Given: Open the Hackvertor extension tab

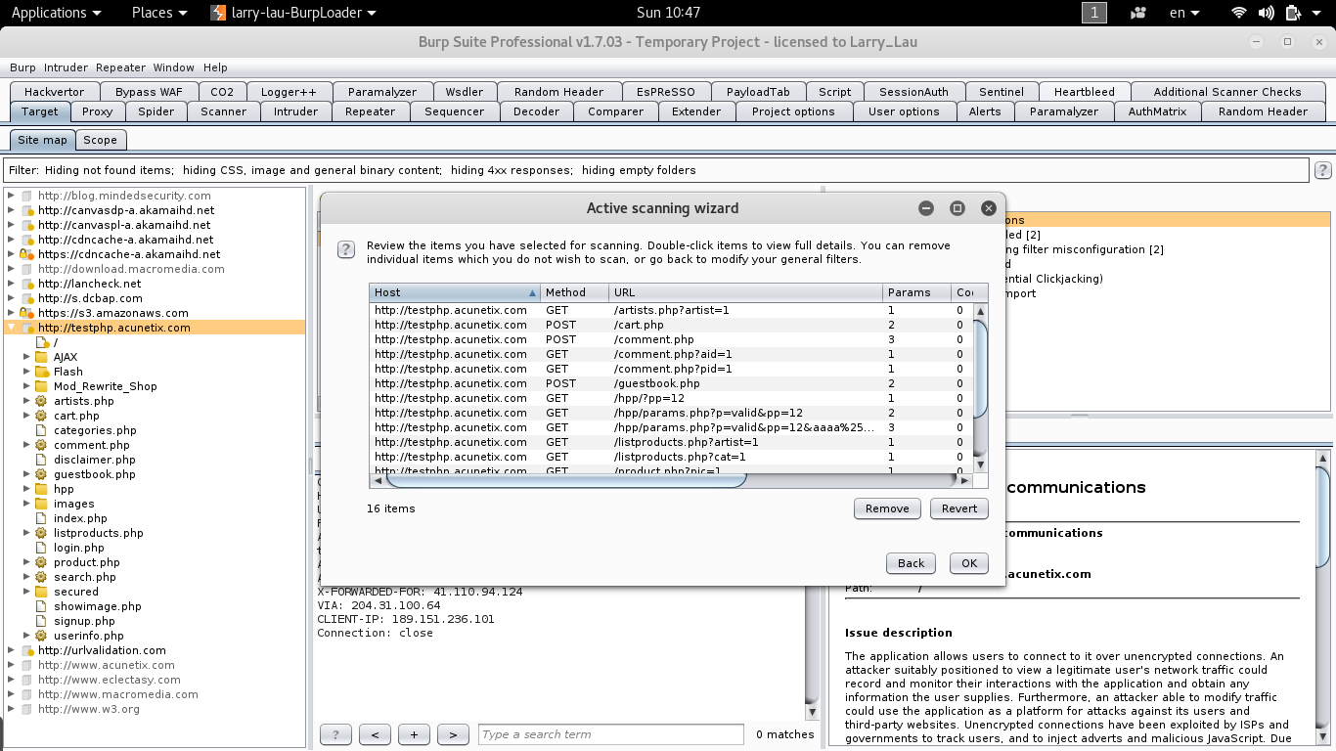Looking at the screenshot, I should 54,92.
